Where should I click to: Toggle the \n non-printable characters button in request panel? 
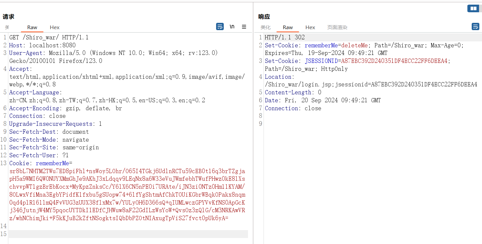(232, 27)
